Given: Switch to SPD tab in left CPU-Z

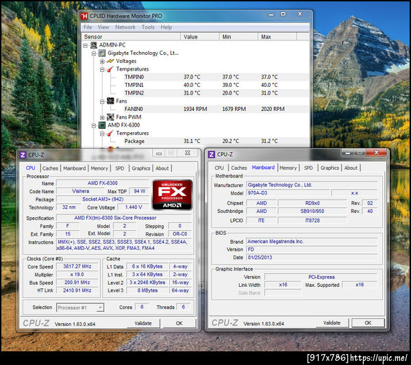Looking at the screenshot, I should coord(119,168).
